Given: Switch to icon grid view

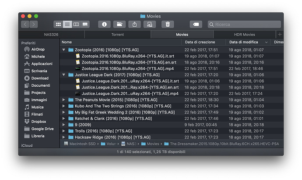Looking at the screenshot, I should coord(58,24).
